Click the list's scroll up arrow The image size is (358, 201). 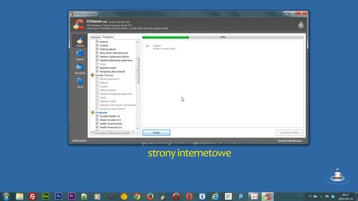pyautogui.click(x=138, y=42)
